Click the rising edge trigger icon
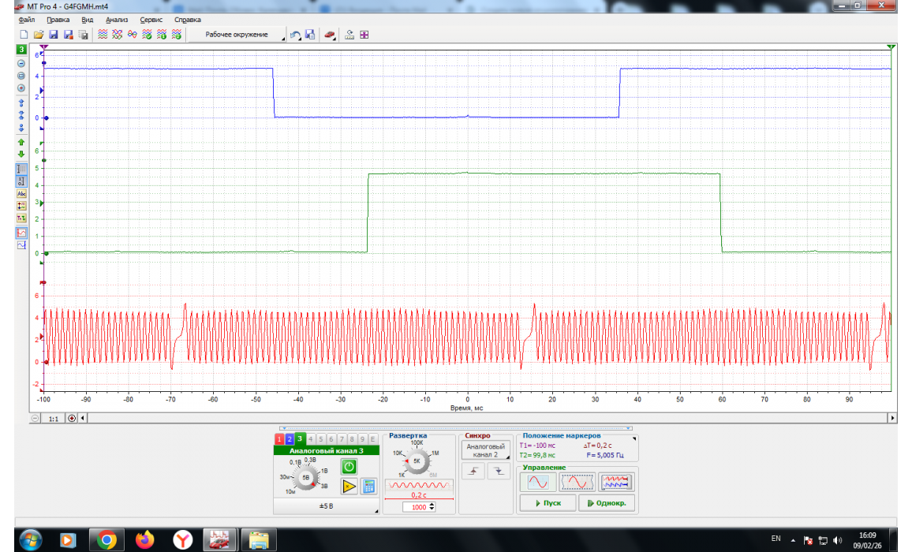Screen dimensions: 912x552 pos(473,471)
